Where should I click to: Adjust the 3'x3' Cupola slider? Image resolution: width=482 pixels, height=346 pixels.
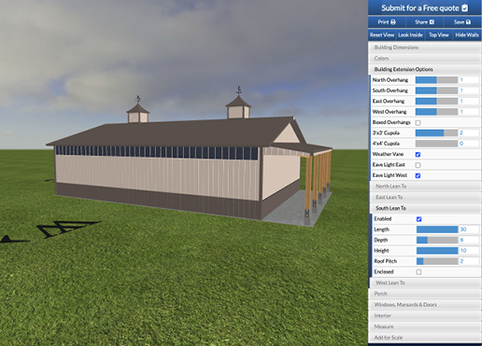point(436,133)
